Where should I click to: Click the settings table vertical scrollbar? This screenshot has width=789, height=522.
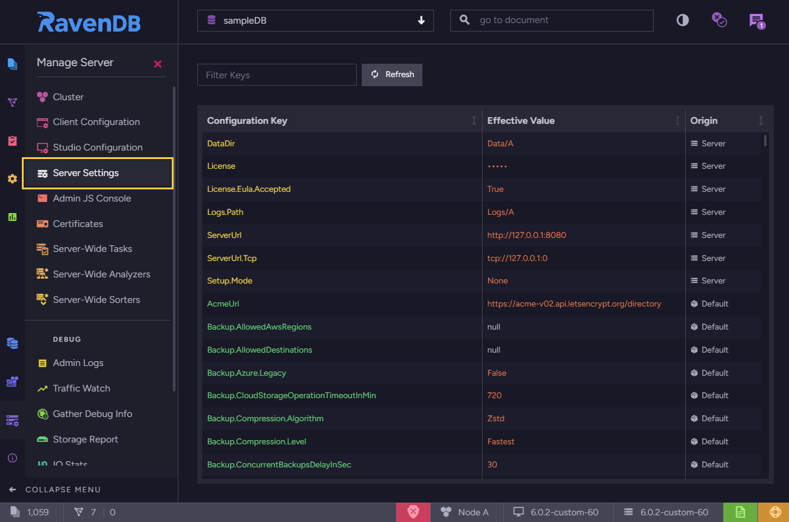tap(765, 141)
